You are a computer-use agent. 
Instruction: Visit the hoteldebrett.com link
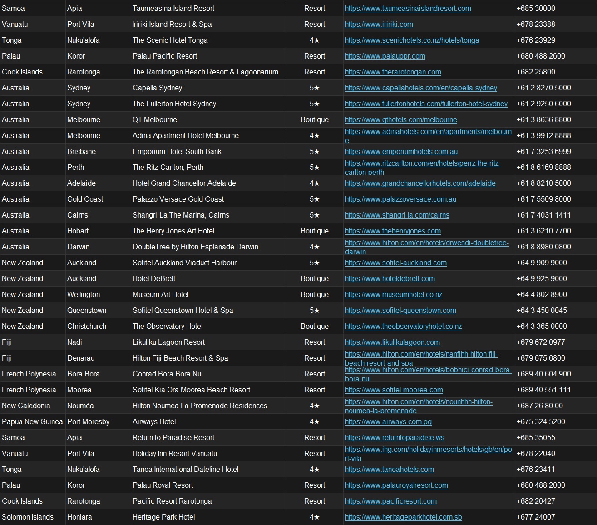coord(390,278)
